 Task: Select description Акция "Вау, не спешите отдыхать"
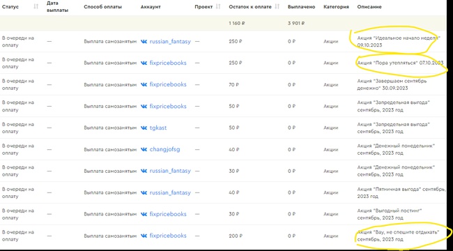coord(398,236)
